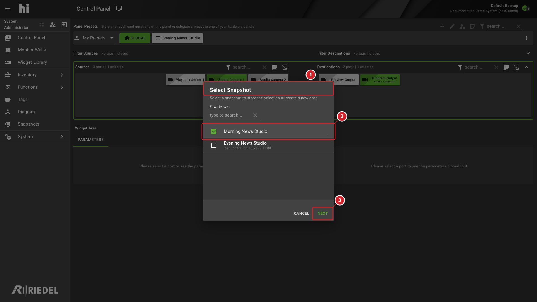Viewport: 537px width, 302px height.
Task: Clear the snapshot filter text field
Action: point(255,115)
